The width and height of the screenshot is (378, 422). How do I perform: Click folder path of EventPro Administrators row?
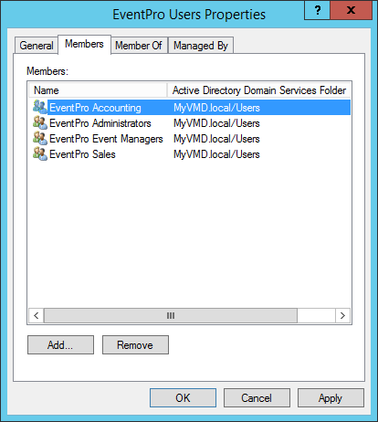tap(216, 123)
